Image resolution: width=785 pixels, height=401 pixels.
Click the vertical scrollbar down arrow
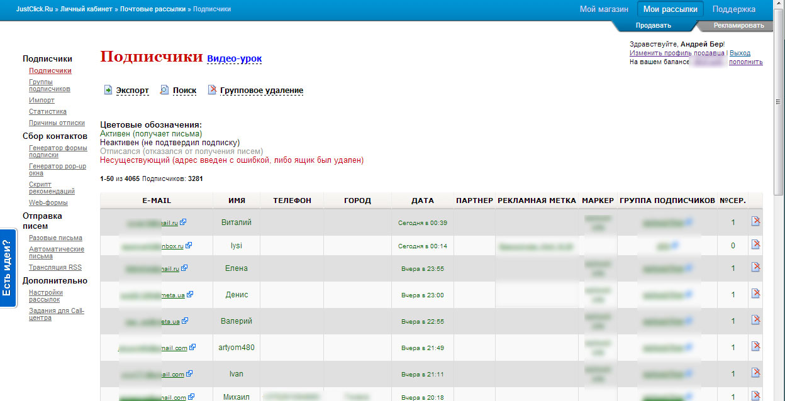tap(779, 397)
